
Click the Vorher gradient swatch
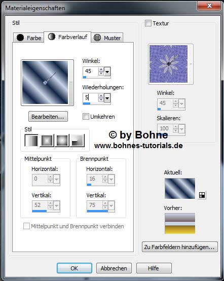(x=180, y=224)
